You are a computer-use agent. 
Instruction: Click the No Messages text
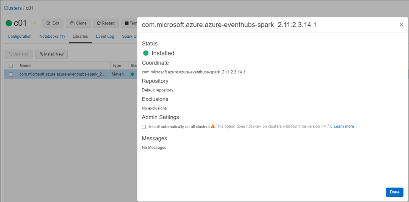coord(154,147)
